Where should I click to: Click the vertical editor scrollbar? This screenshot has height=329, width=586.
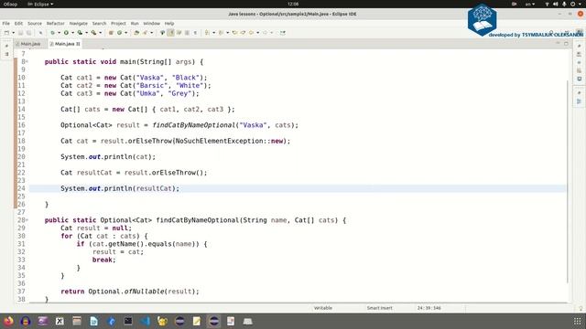568,181
